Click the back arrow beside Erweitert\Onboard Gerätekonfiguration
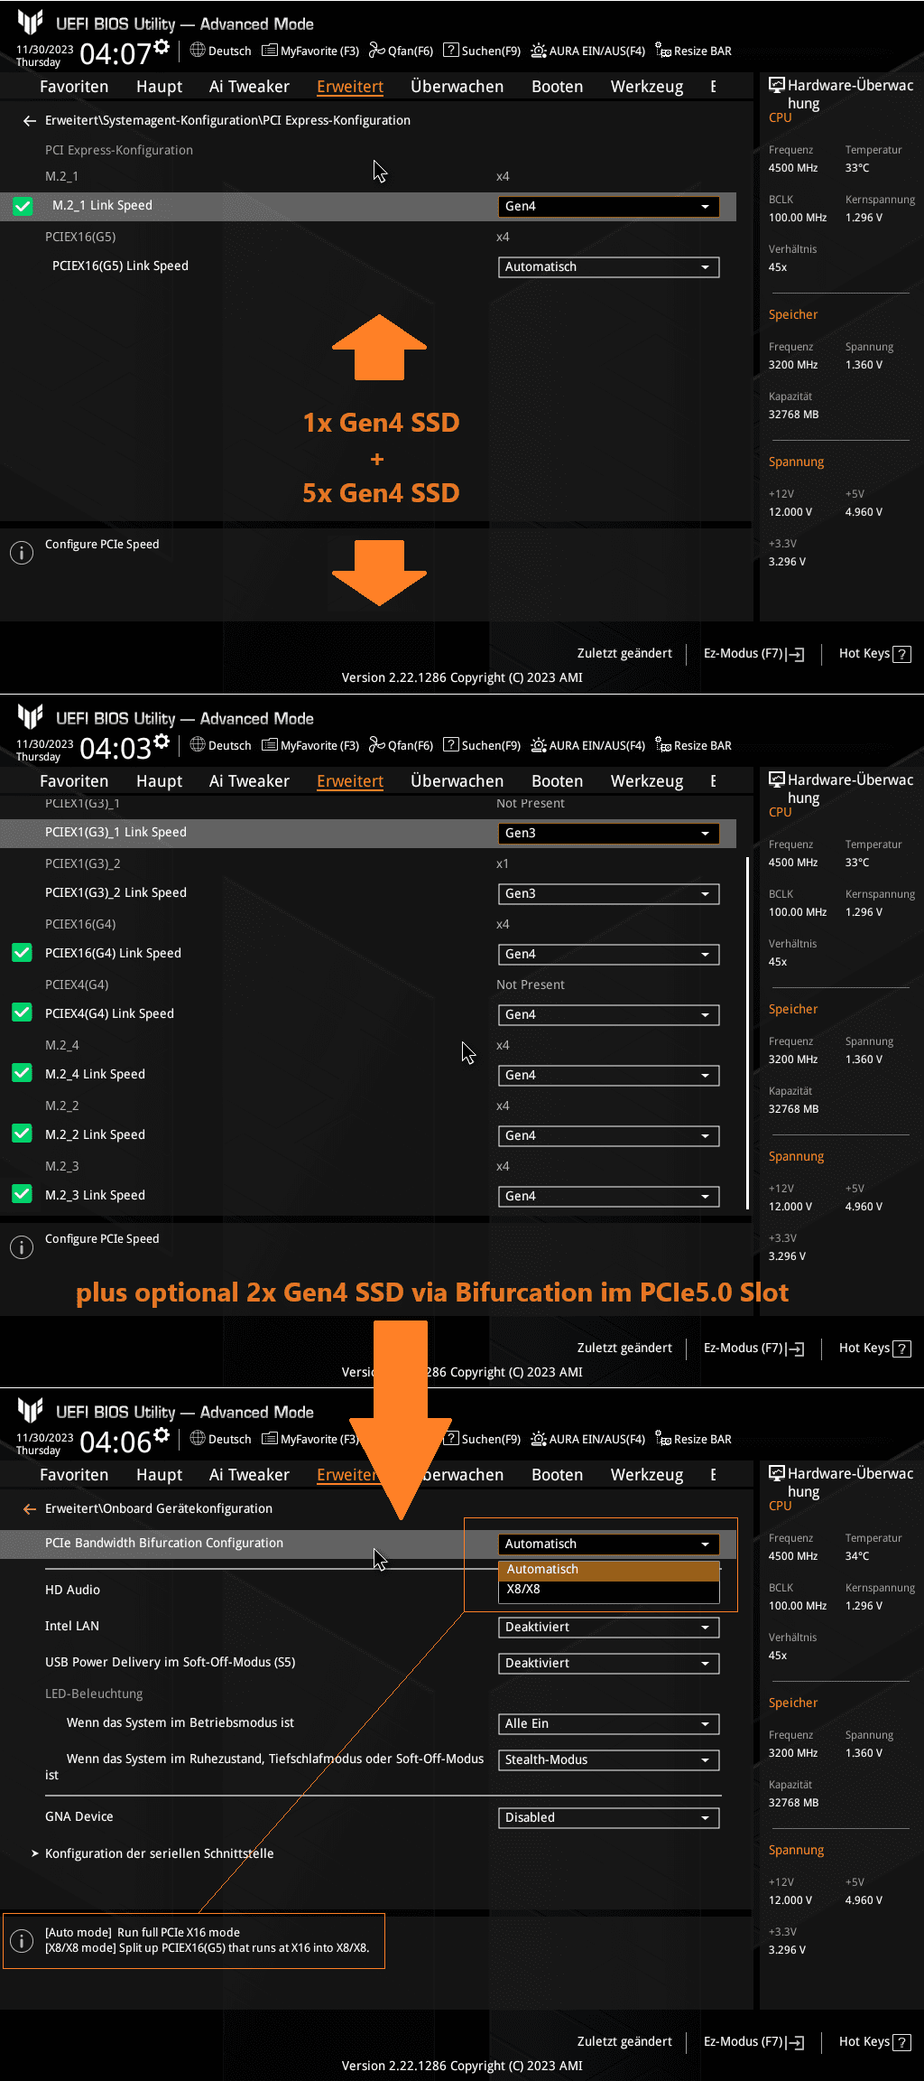924x2081 pixels. [x=30, y=1509]
